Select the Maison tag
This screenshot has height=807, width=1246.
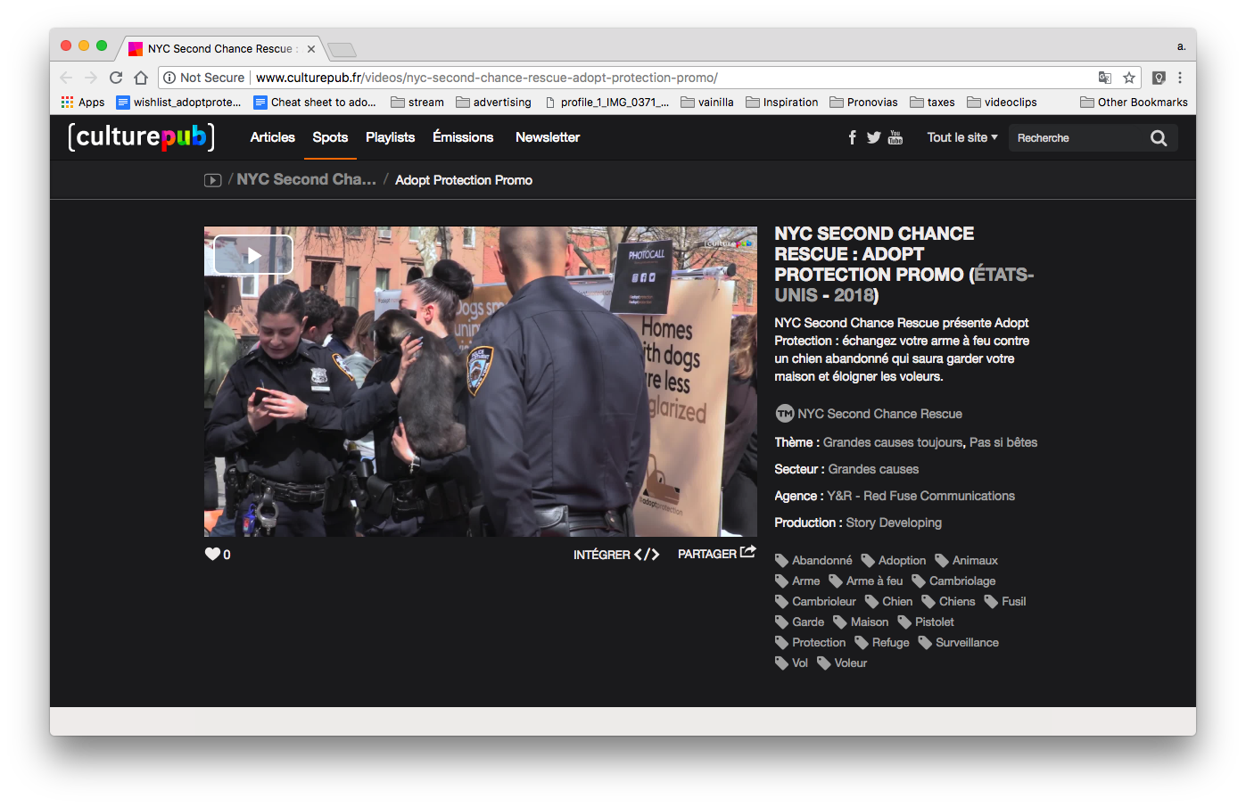pyautogui.click(x=861, y=622)
